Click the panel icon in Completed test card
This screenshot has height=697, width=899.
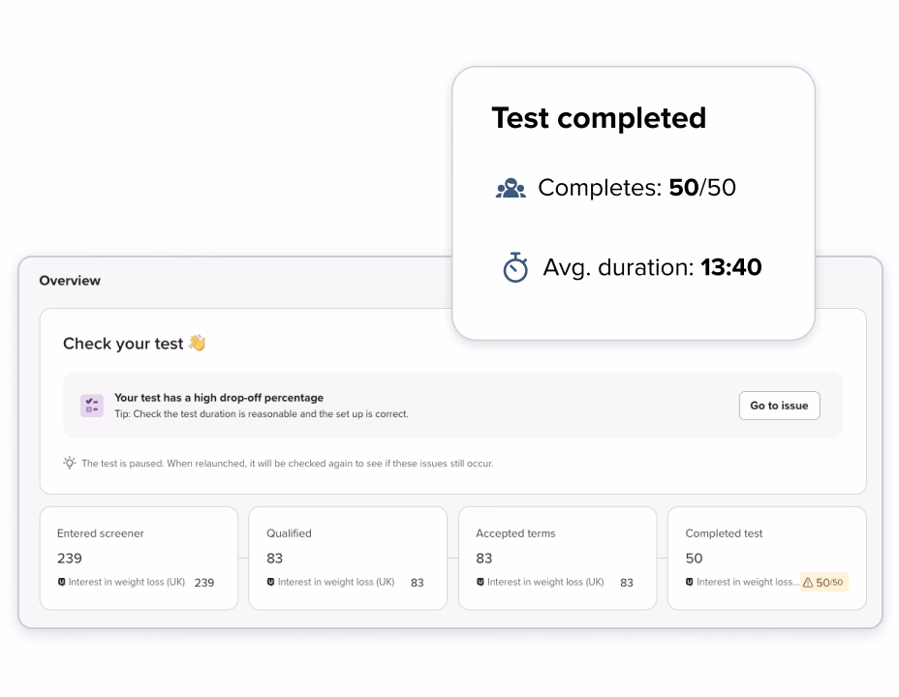[690, 582]
